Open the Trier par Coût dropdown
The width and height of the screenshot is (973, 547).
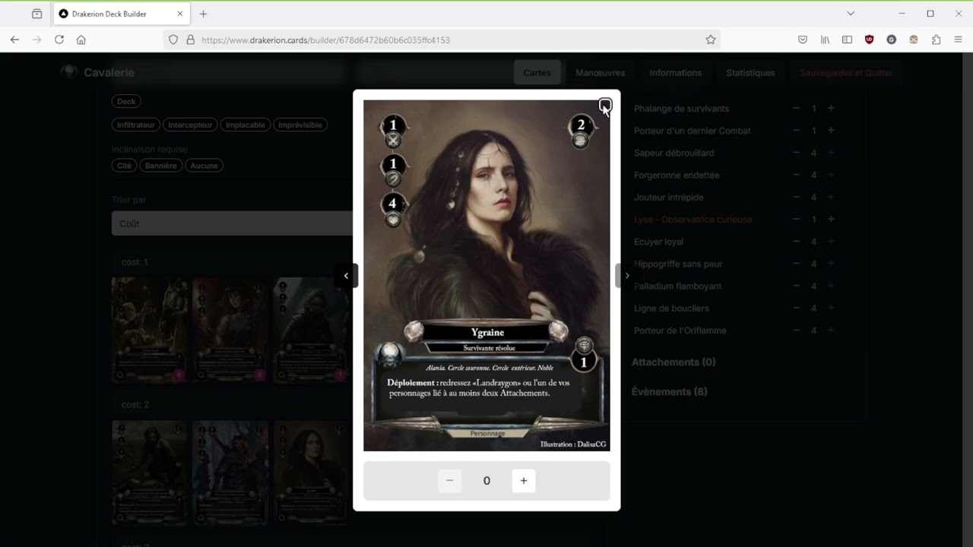[x=232, y=223]
